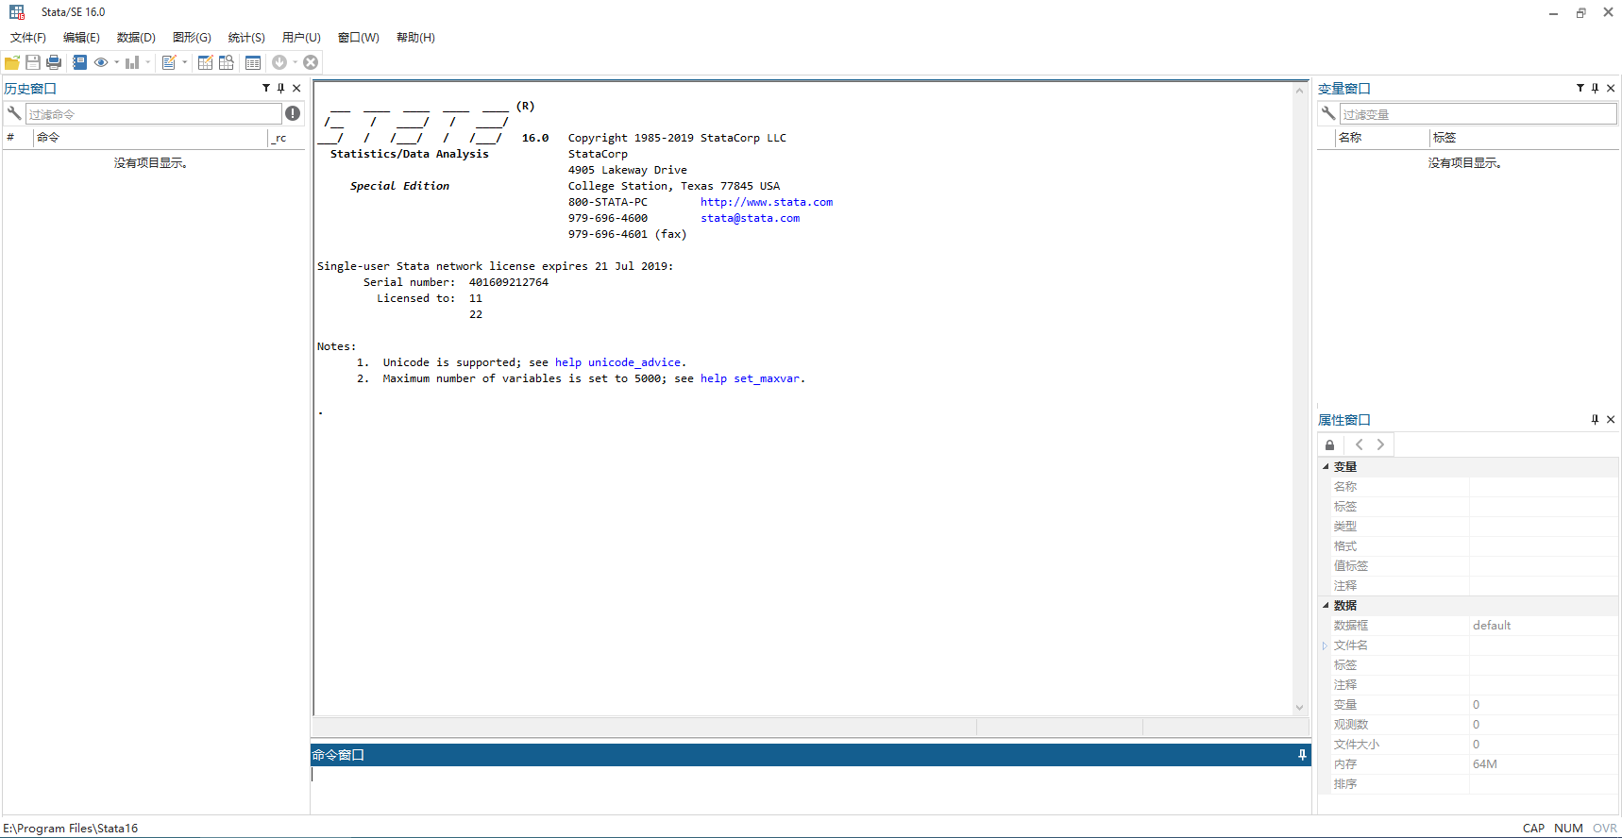Toggle the filter funnel in 变量窗口 header
Image resolution: width=1622 pixels, height=838 pixels.
(1580, 88)
